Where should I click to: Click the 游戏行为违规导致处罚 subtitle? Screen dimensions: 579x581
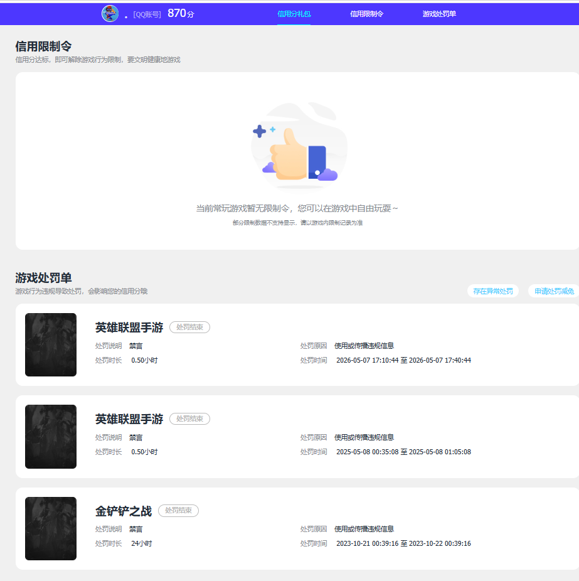82,291
